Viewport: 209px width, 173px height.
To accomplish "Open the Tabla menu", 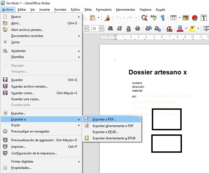I will click(x=88, y=10).
